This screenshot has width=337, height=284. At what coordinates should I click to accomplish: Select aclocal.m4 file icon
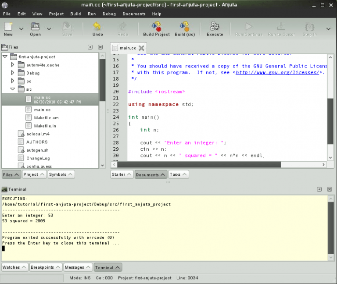pos(21,134)
